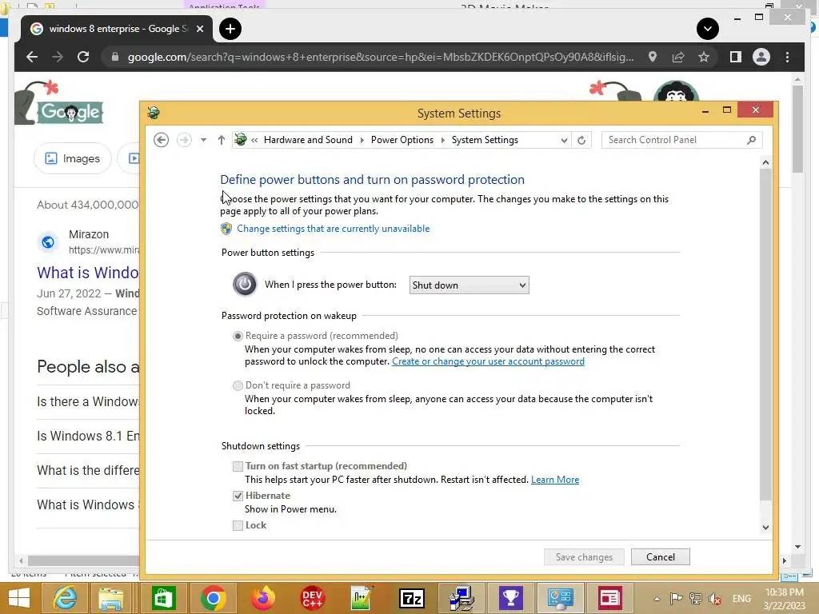Click Change settings that are currently unavailable
This screenshot has width=819, height=614.
333,229
